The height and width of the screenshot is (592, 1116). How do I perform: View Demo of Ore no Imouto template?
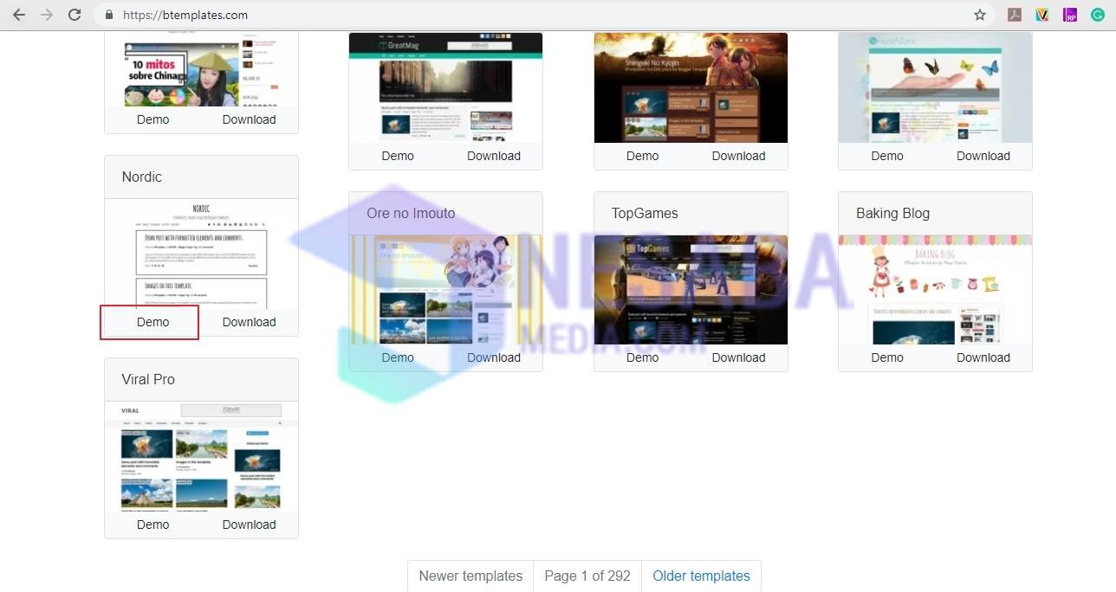pyautogui.click(x=398, y=357)
